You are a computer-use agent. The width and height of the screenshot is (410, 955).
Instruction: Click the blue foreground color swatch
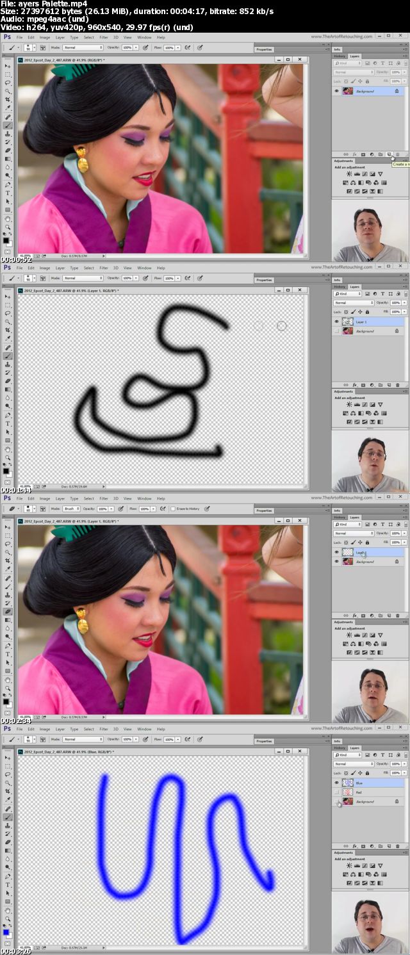click(x=6, y=932)
